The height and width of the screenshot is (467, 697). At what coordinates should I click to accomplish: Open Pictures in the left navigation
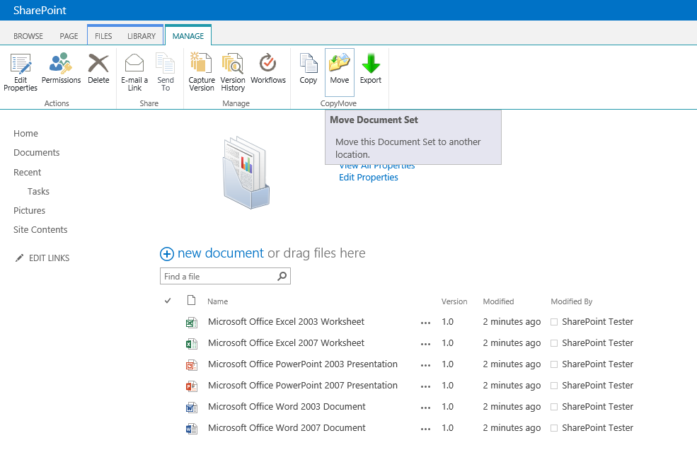tap(29, 210)
